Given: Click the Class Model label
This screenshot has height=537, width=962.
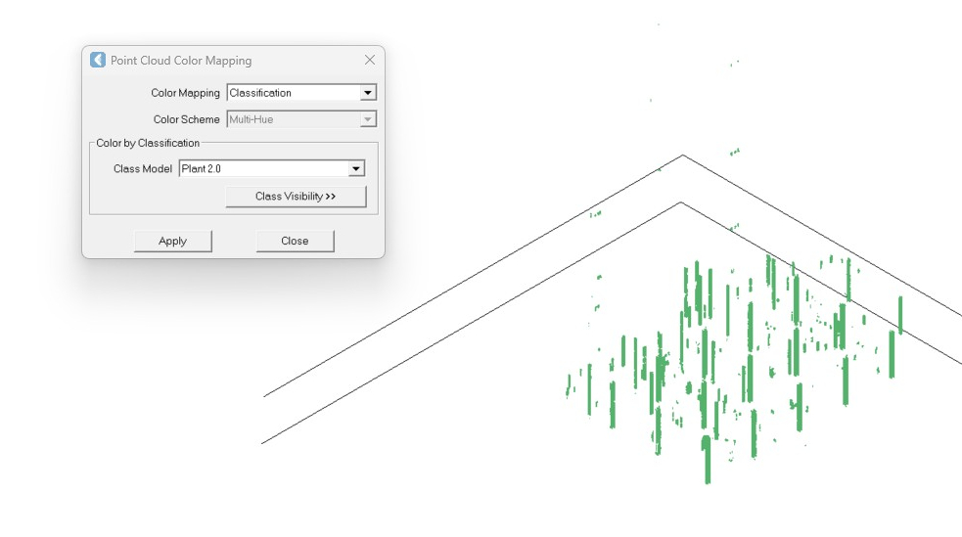Looking at the screenshot, I should click(x=143, y=169).
